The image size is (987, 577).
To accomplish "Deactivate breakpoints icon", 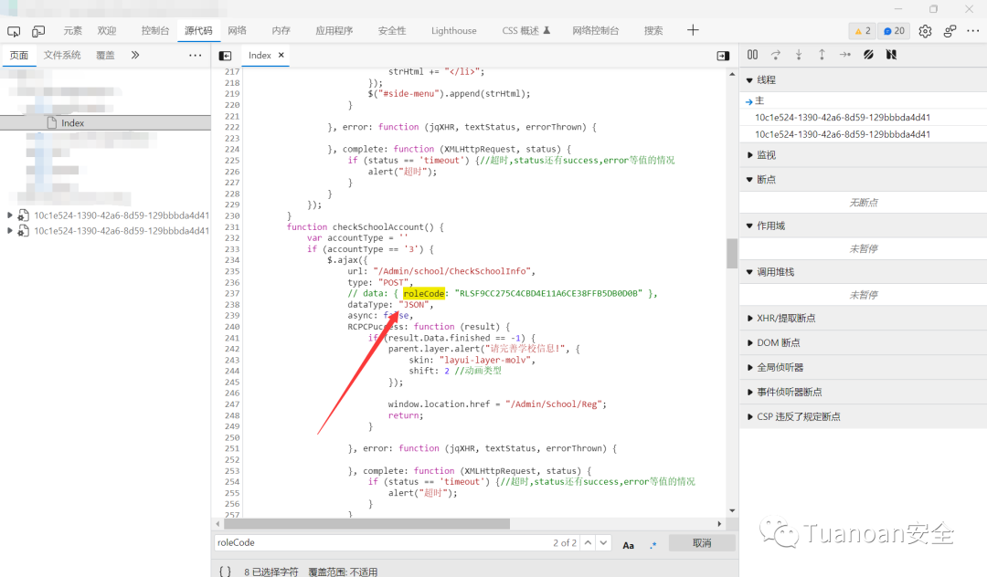I will click(x=868, y=55).
